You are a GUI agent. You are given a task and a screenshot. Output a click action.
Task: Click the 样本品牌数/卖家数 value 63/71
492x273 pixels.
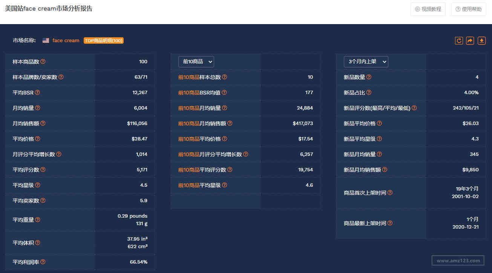[x=141, y=77]
